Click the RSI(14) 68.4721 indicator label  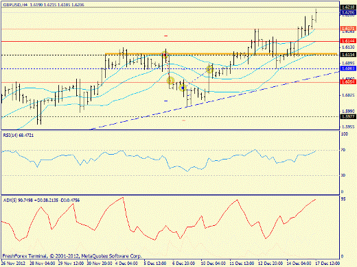(19, 136)
